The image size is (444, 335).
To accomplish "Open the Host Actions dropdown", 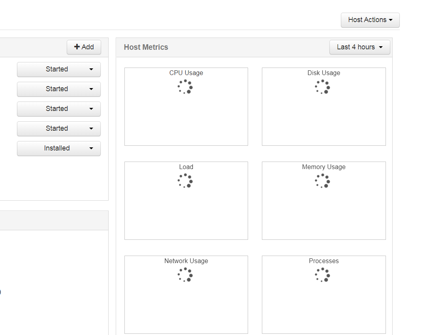I will pos(370,20).
